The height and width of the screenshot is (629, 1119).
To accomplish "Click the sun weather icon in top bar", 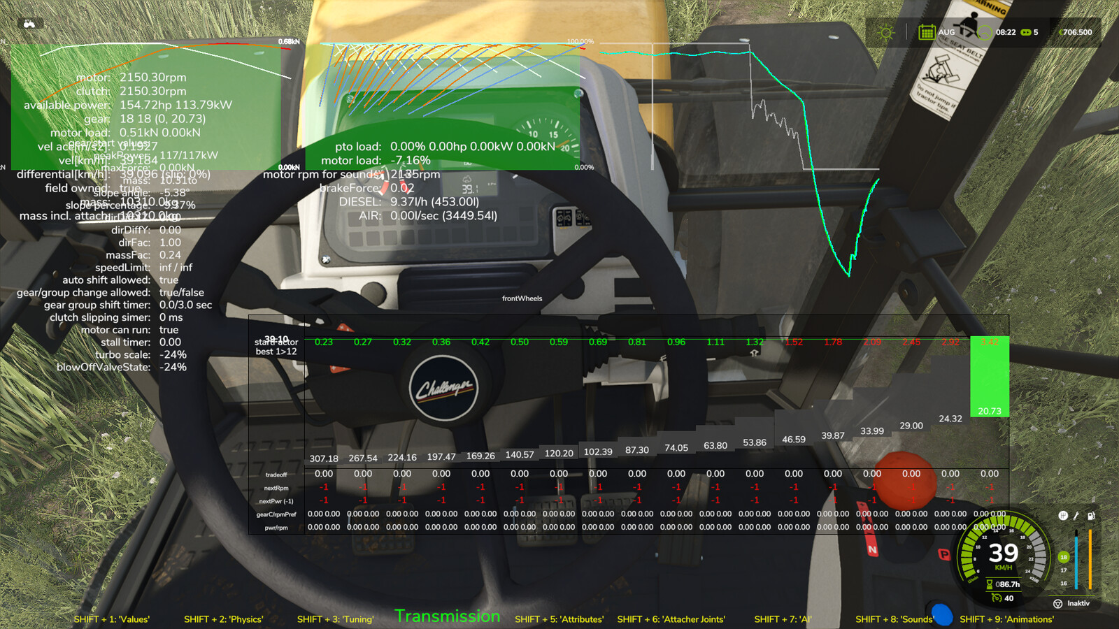I will 885,32.
